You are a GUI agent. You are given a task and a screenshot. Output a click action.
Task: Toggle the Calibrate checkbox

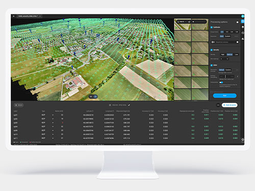pyautogui.click(x=212, y=28)
